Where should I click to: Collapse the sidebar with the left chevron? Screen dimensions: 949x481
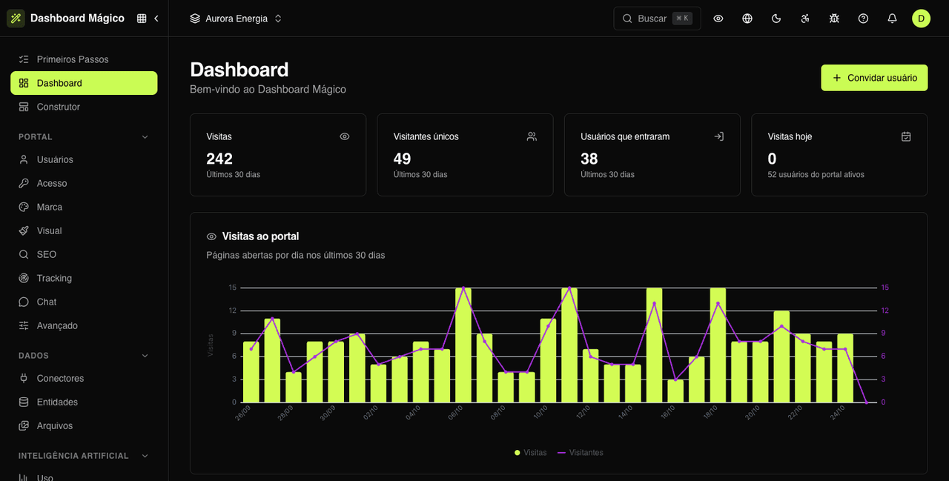(x=156, y=19)
